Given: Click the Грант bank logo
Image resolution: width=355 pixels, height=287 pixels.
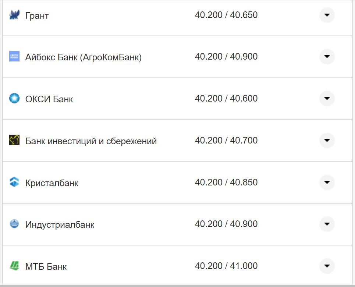Looking at the screenshot, I should [x=14, y=15].
